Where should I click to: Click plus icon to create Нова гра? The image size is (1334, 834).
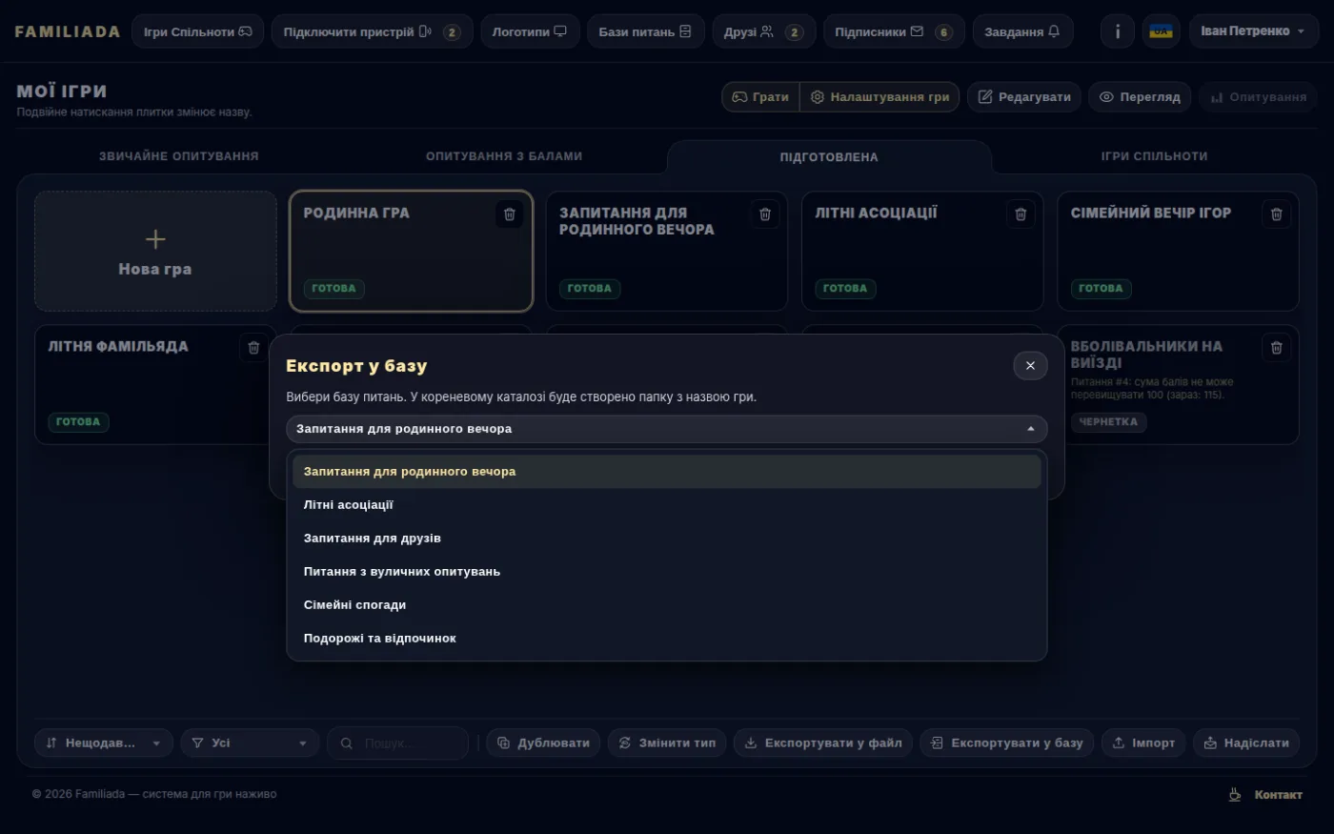(155, 239)
